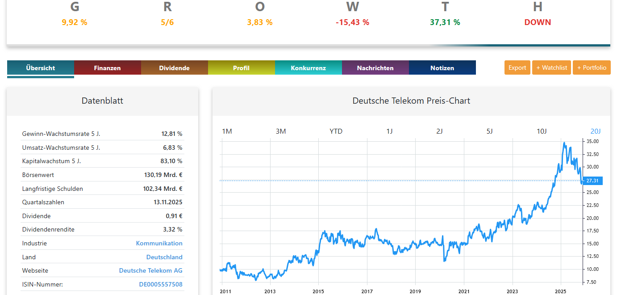Choose the 5J chart period
617x295 pixels.
coord(489,131)
